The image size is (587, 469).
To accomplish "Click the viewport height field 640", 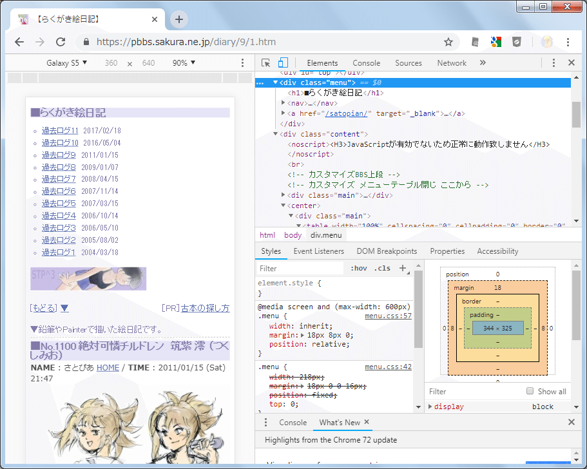I will pos(148,63).
